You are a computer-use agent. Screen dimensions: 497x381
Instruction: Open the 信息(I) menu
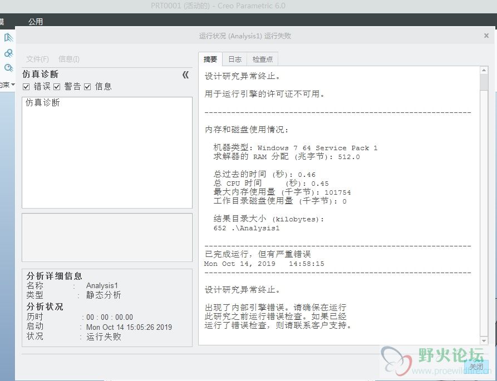69,59
